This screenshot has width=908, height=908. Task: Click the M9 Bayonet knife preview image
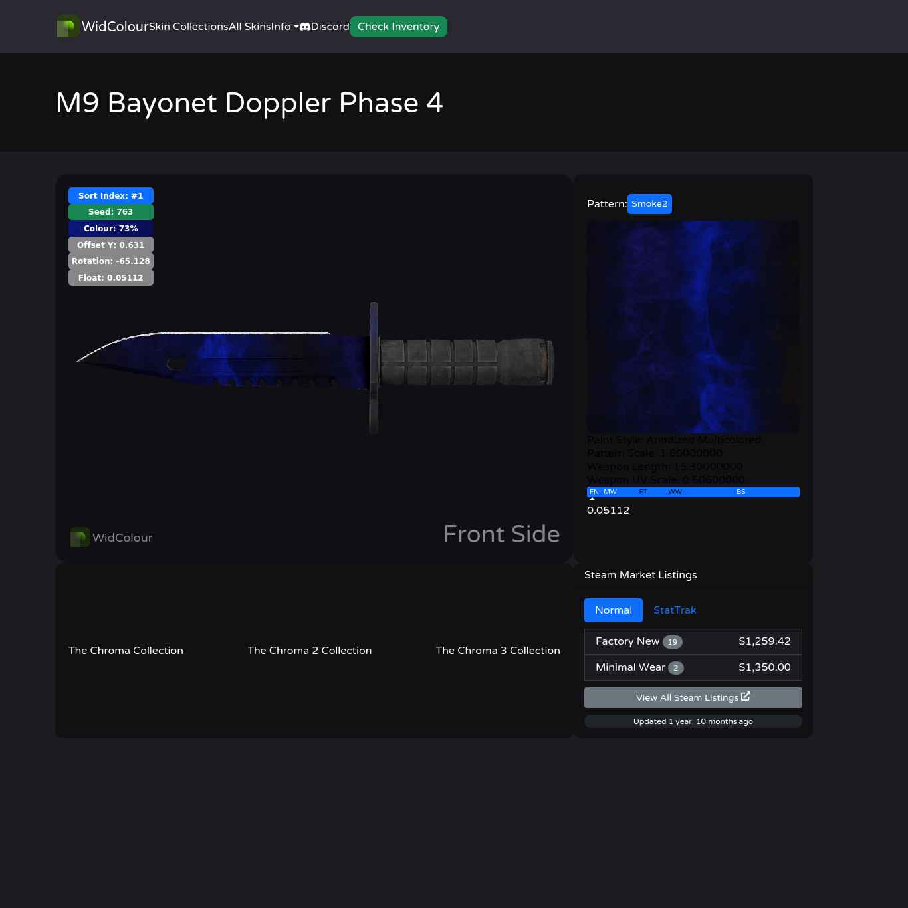[316, 368]
